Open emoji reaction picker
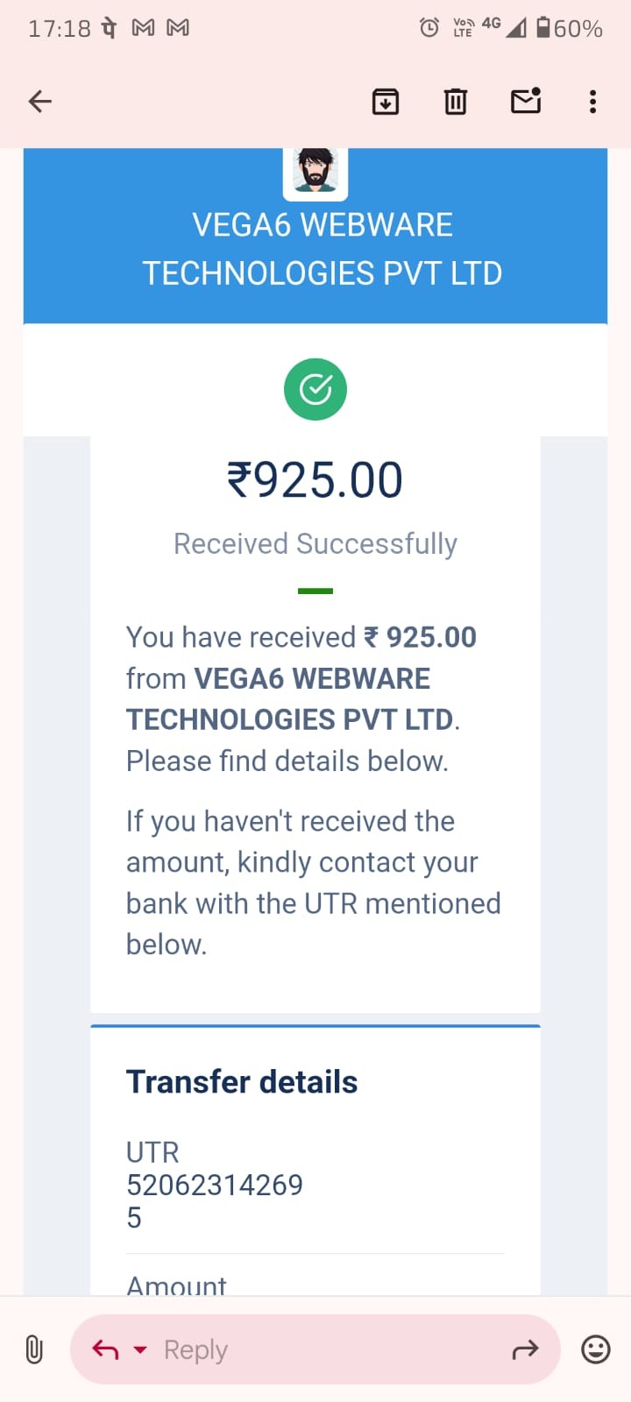The image size is (631, 1402). coord(596,1349)
